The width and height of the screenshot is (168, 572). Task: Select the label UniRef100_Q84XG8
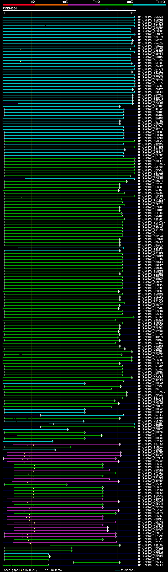[x=151, y=86]
